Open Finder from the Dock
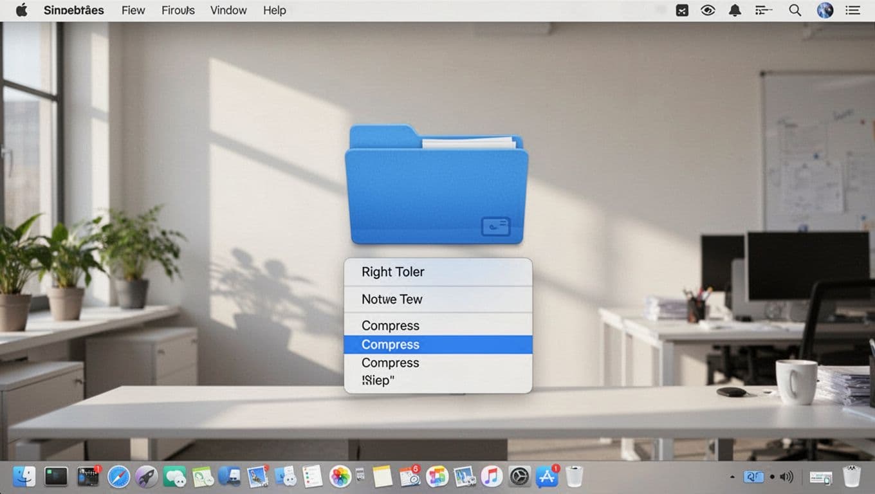Viewport: 875px width, 494px height. click(x=24, y=476)
